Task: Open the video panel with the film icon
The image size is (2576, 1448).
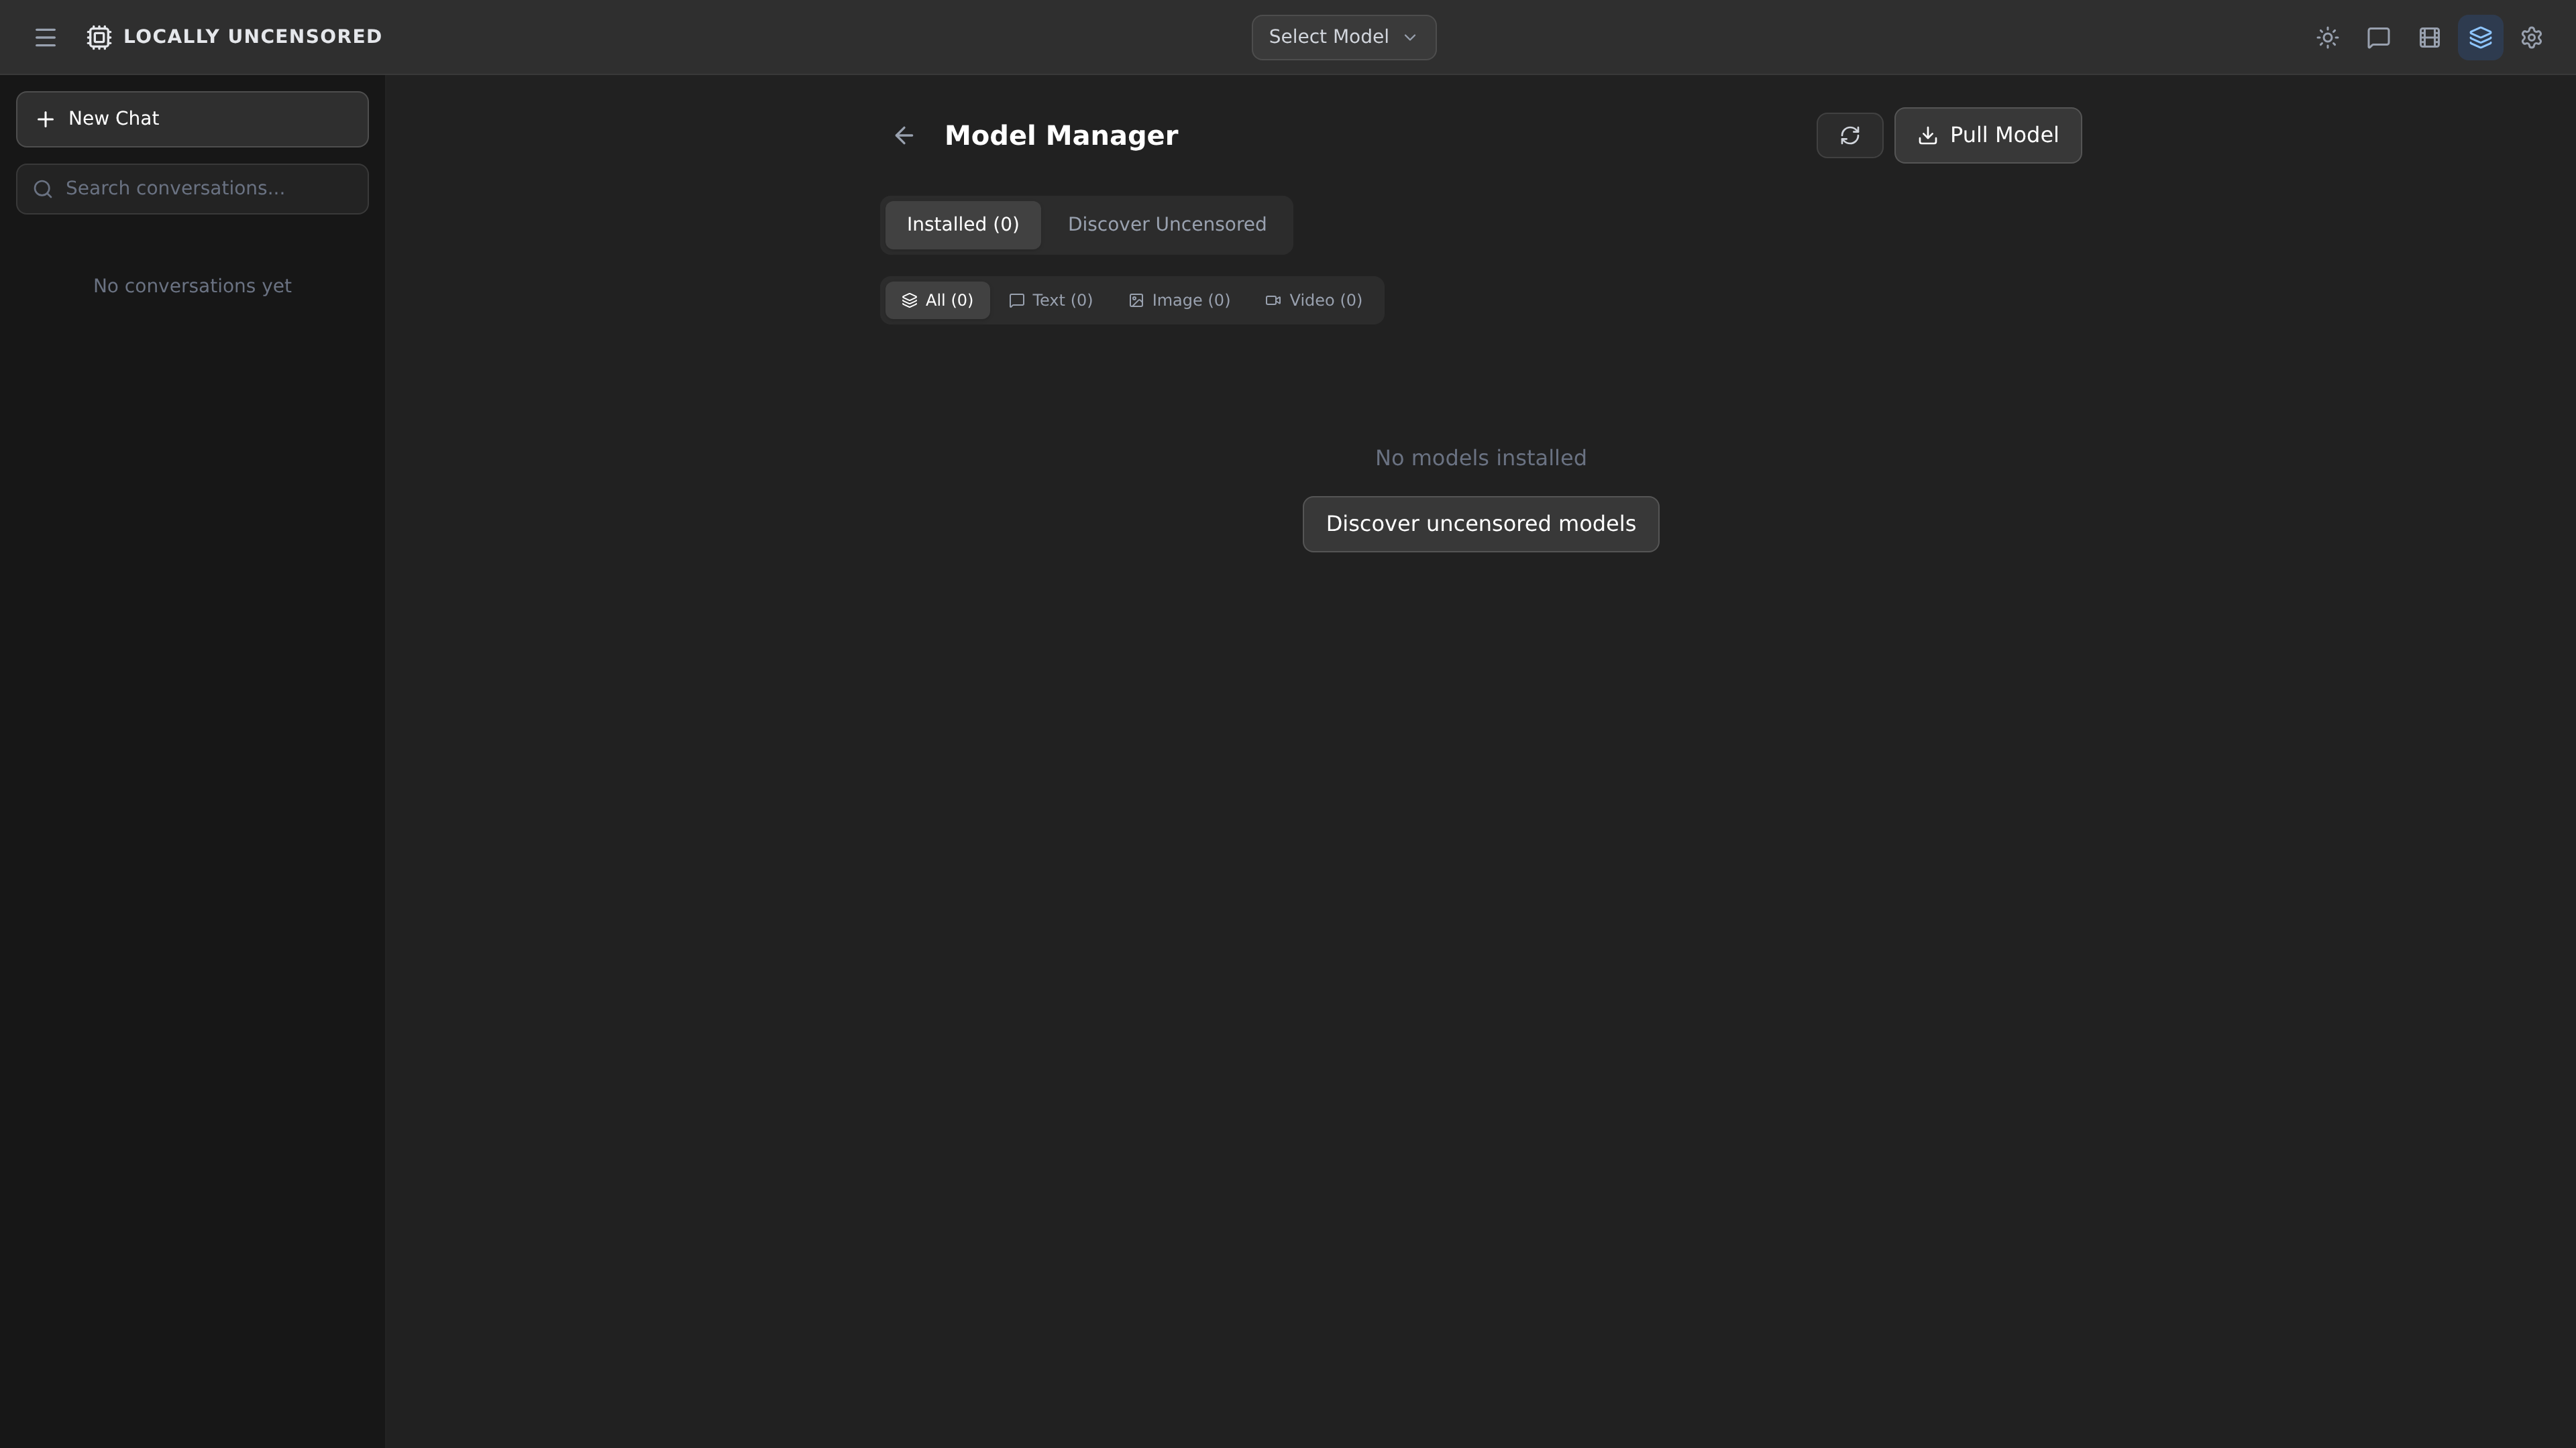Action: (2430, 37)
